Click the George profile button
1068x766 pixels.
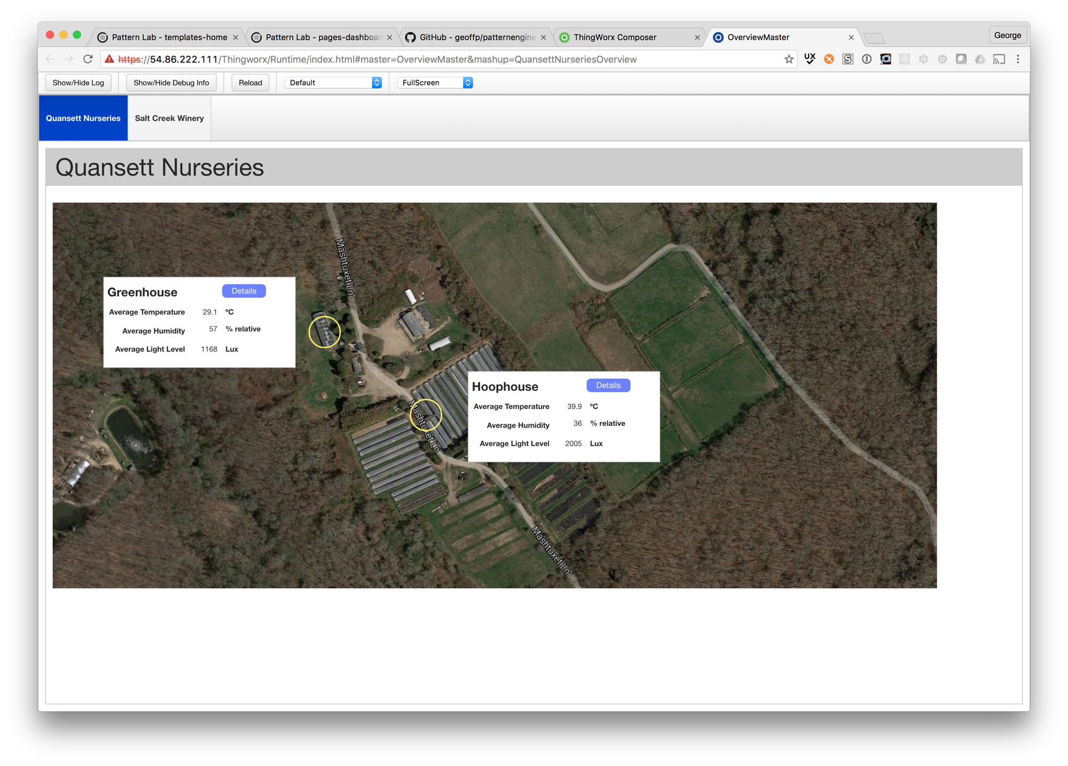coord(1008,35)
